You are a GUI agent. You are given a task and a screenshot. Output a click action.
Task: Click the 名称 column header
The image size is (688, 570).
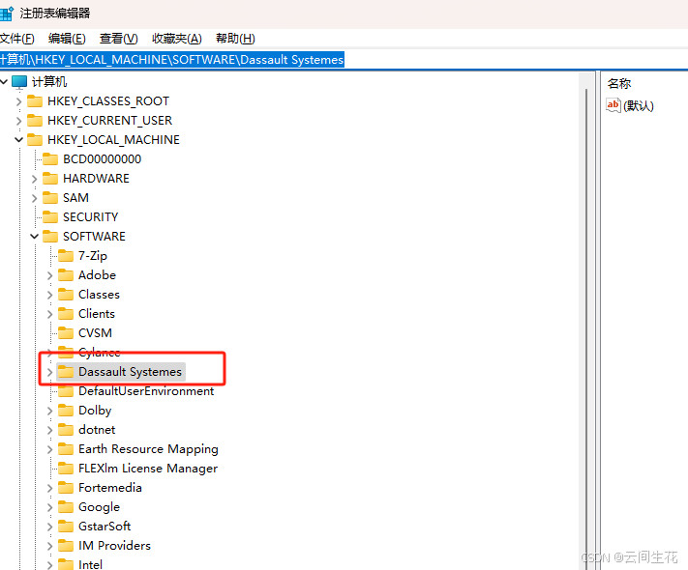pos(619,83)
